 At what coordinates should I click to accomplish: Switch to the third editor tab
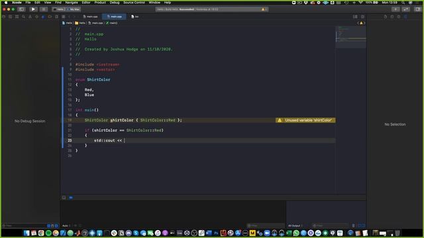point(135,17)
